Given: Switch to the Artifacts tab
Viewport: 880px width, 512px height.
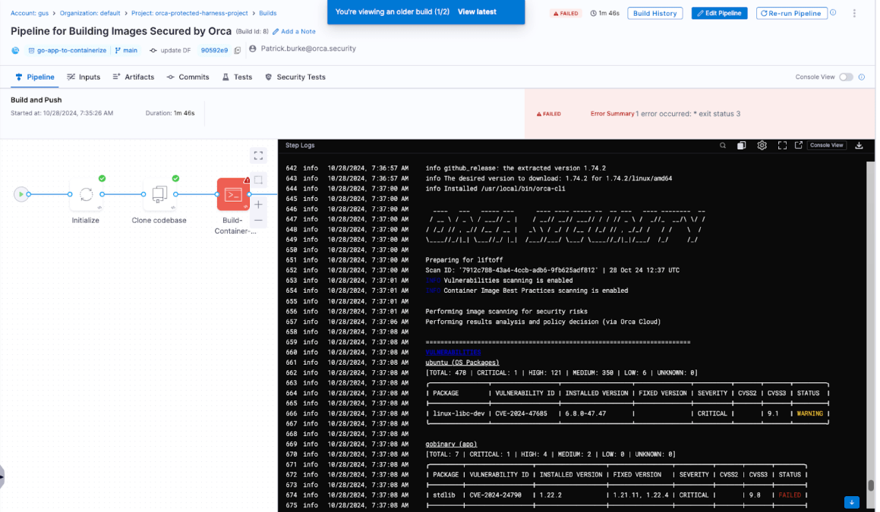Looking at the screenshot, I should (x=133, y=77).
